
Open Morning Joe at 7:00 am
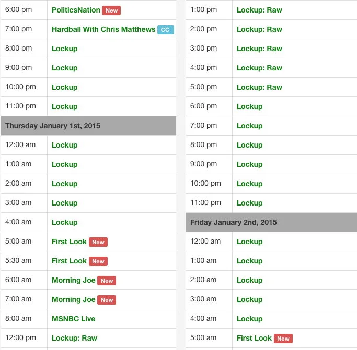click(74, 299)
